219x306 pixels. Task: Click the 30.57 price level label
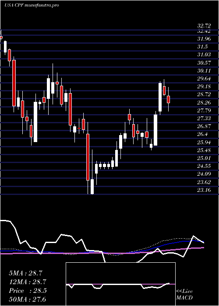(x=204, y=63)
